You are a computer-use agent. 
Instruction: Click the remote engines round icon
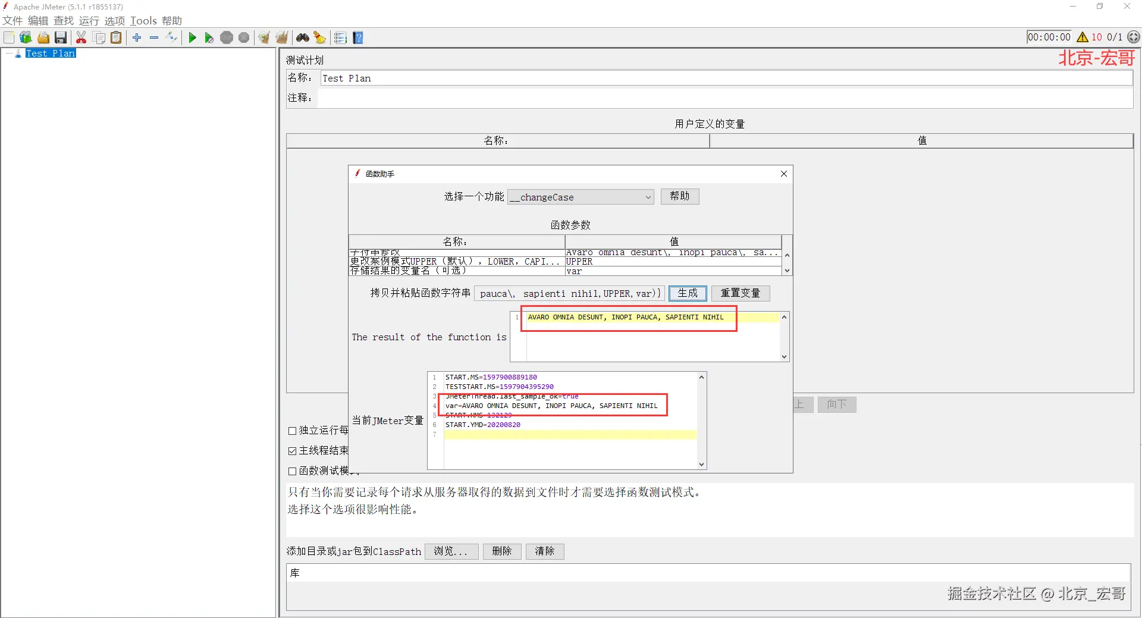pyautogui.click(x=1134, y=37)
